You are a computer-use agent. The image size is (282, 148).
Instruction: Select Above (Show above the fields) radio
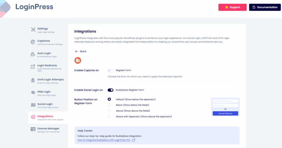pyautogui.click(x=109, y=111)
